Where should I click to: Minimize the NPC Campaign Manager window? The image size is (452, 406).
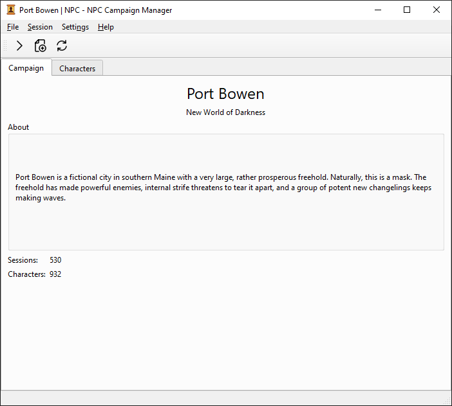(x=378, y=10)
